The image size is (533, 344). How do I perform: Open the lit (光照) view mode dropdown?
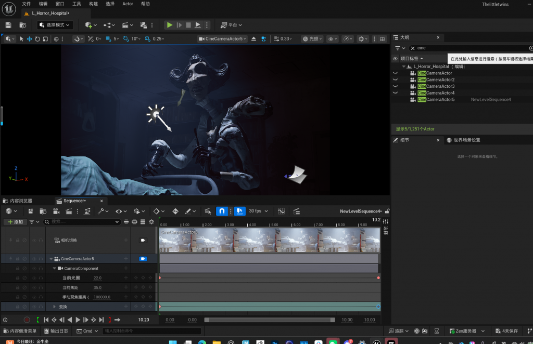(x=312, y=39)
